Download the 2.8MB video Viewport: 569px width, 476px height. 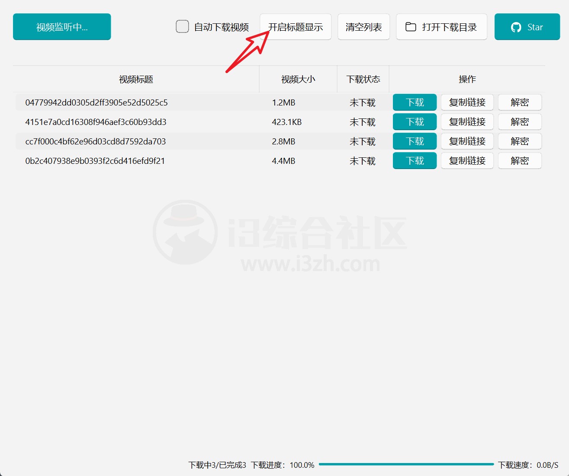415,141
